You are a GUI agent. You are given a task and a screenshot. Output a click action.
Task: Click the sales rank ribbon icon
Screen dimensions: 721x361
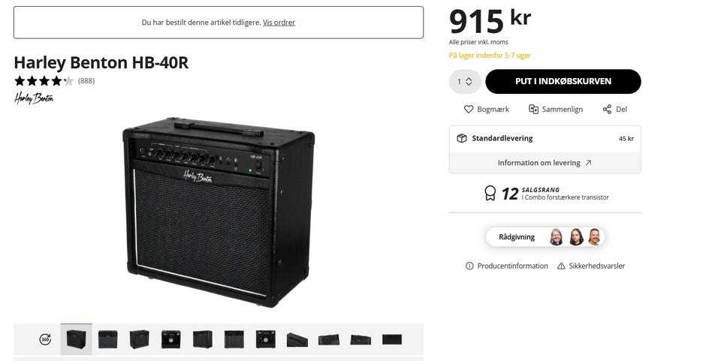tap(490, 194)
